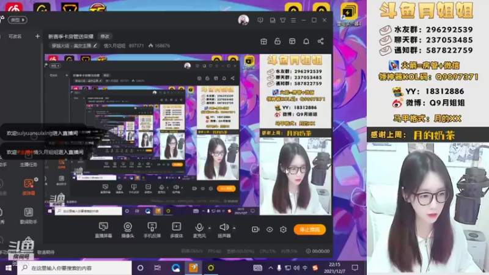The width and height of the screenshot is (489, 275).
Task: Add a new scene with the plus icon
Action: [x=37, y=36]
